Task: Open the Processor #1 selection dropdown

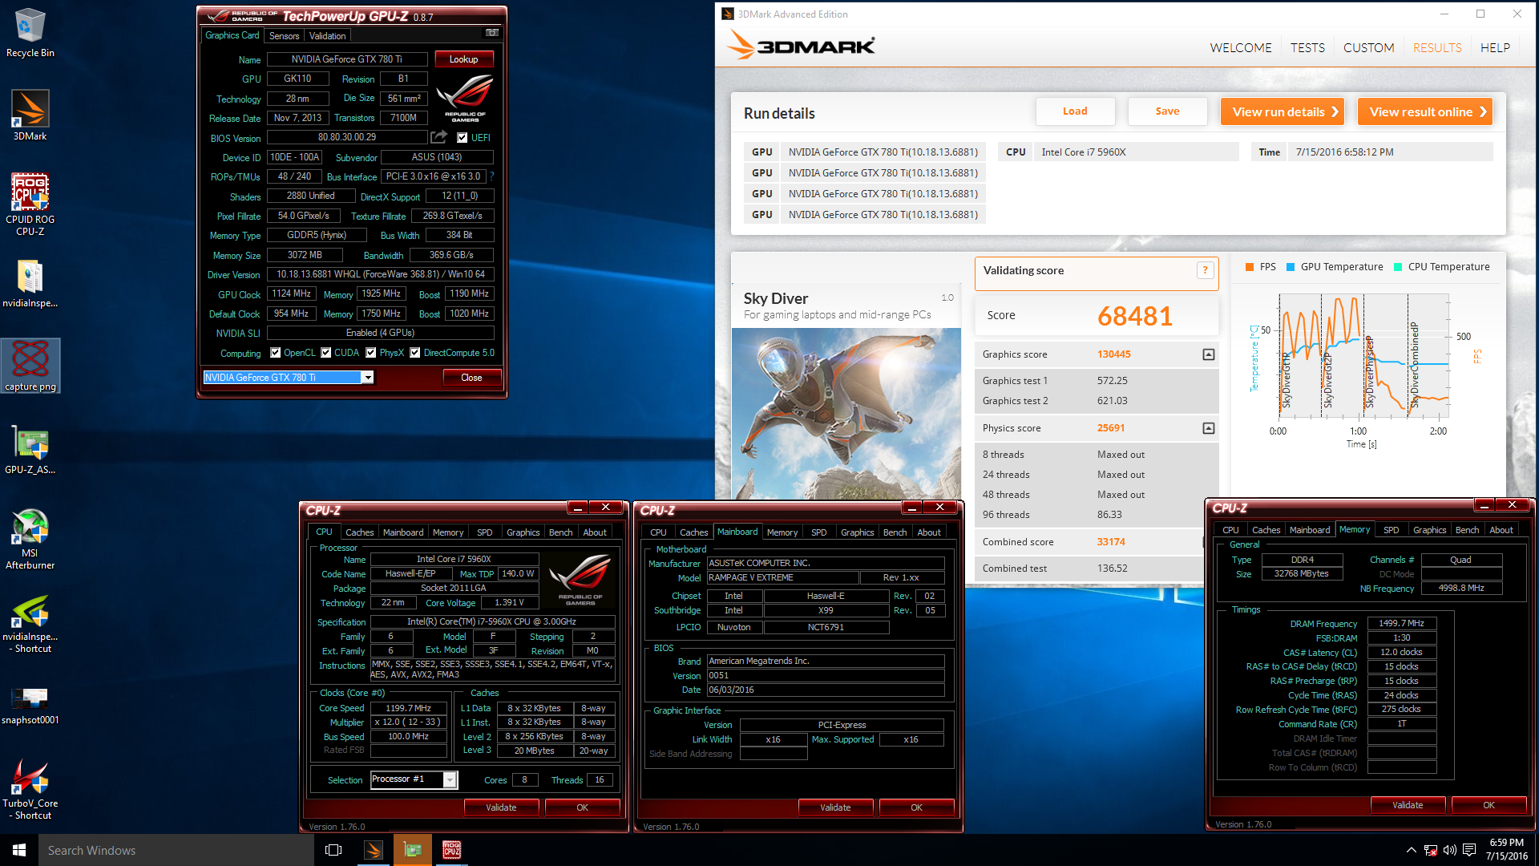Action: 450,779
